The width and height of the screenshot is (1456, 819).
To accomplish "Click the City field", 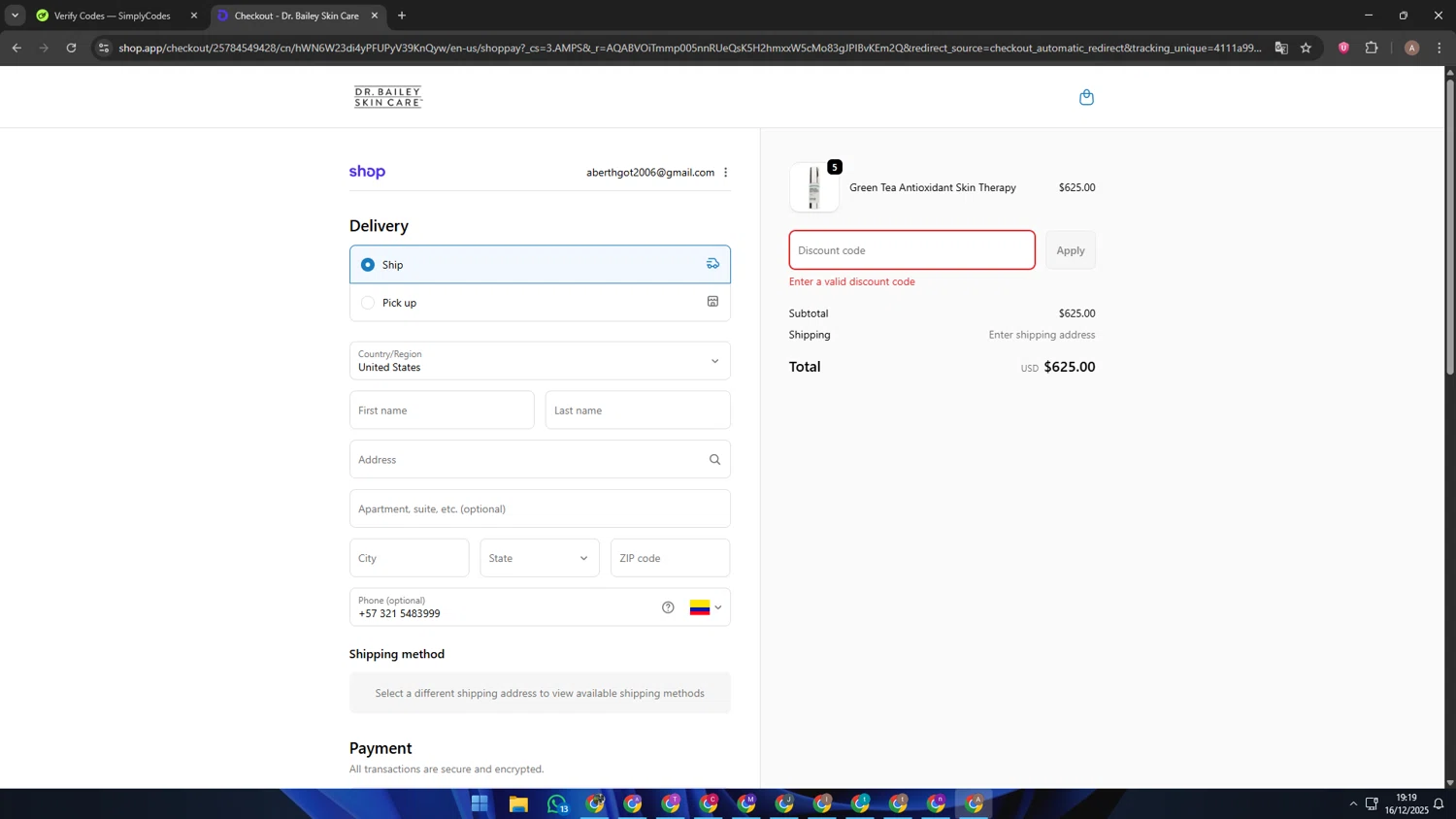I will point(410,558).
